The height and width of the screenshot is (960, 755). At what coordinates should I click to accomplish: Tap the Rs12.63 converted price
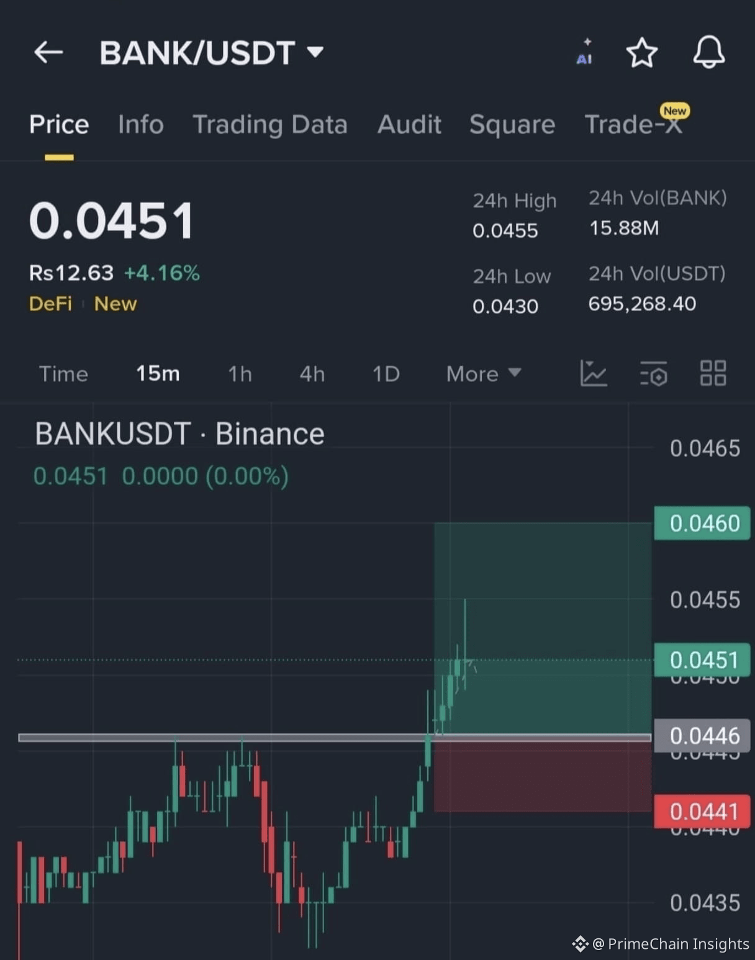[71, 273]
